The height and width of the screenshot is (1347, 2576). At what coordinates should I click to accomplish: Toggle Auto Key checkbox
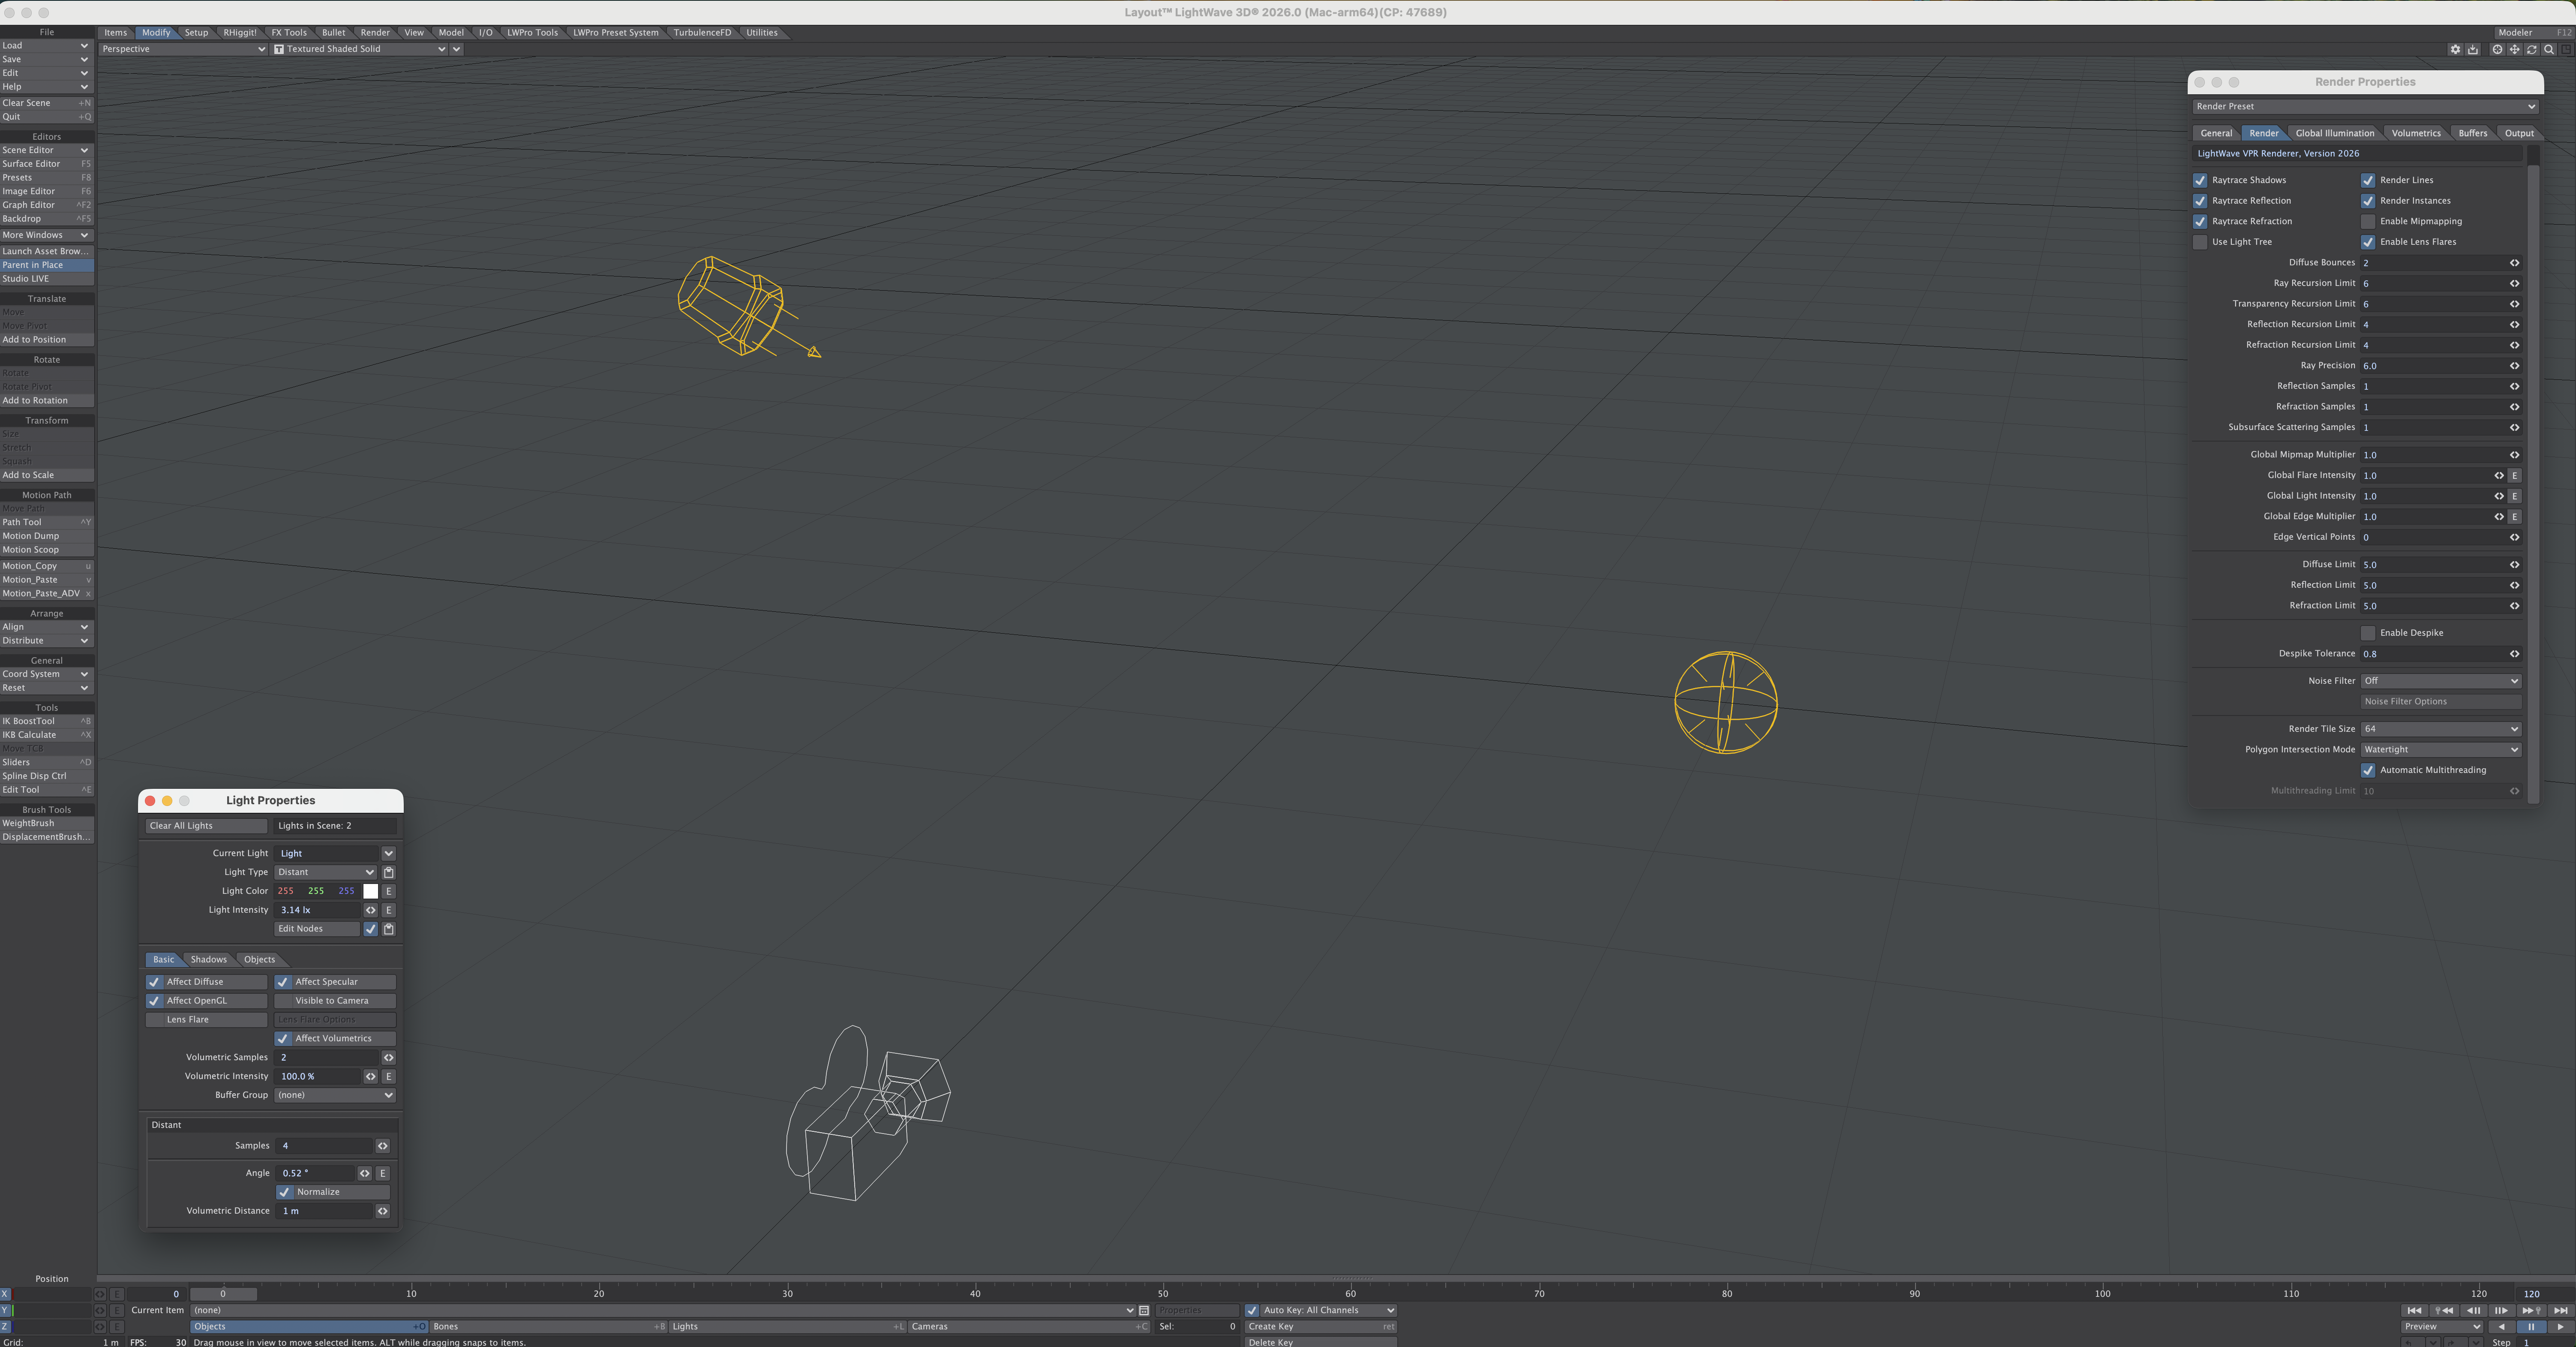coord(1252,1310)
